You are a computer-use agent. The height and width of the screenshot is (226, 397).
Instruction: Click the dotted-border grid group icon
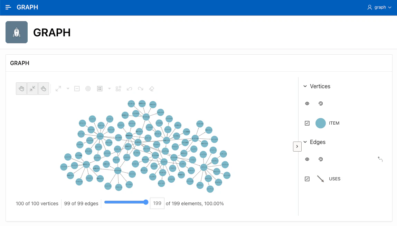(x=100, y=89)
